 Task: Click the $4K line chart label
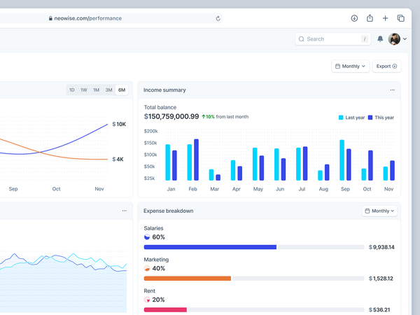tap(118, 159)
